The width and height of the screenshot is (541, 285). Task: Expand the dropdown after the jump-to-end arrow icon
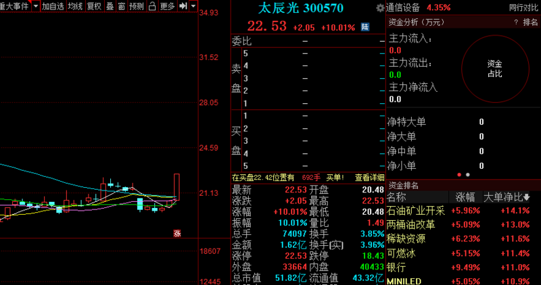coord(193,6)
